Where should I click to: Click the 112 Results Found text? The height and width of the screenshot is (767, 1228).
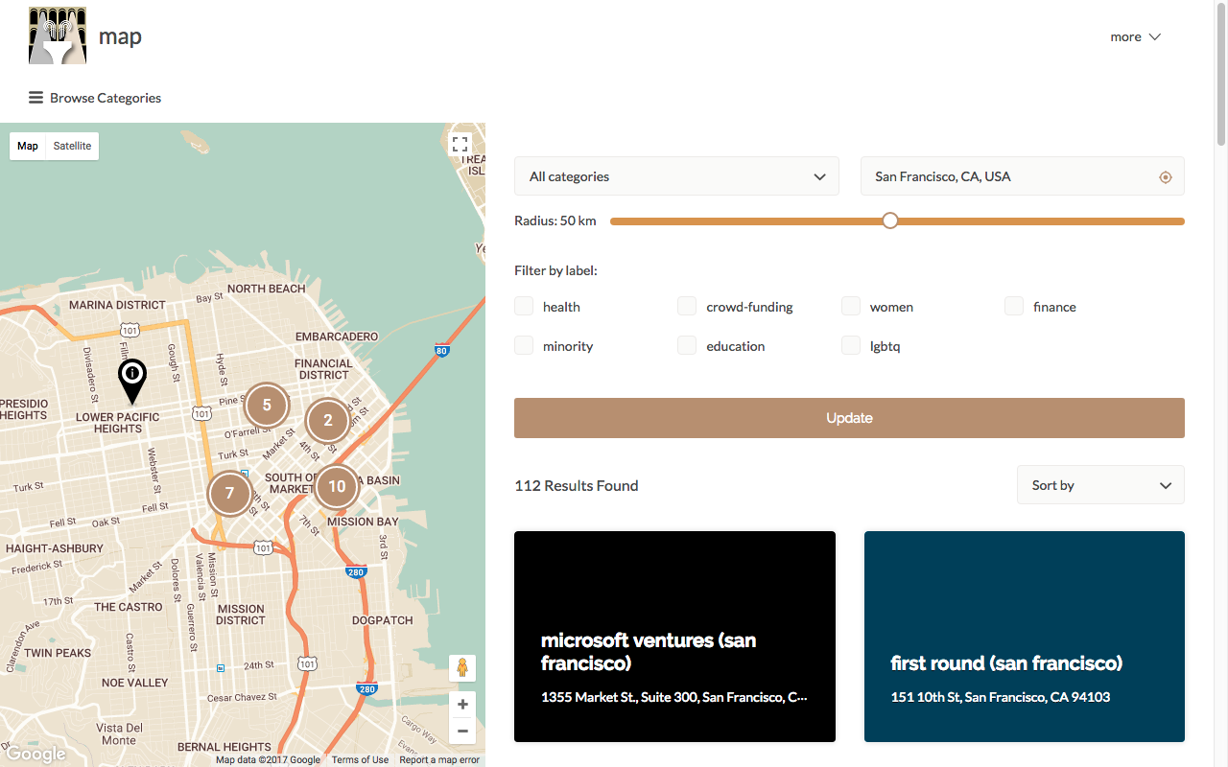pyautogui.click(x=577, y=486)
